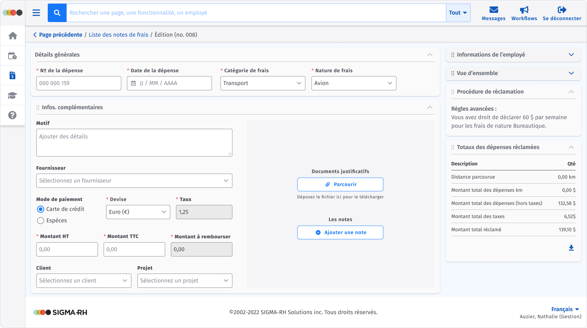Select Espèces as payment method
587x328 pixels.
[x=41, y=221]
